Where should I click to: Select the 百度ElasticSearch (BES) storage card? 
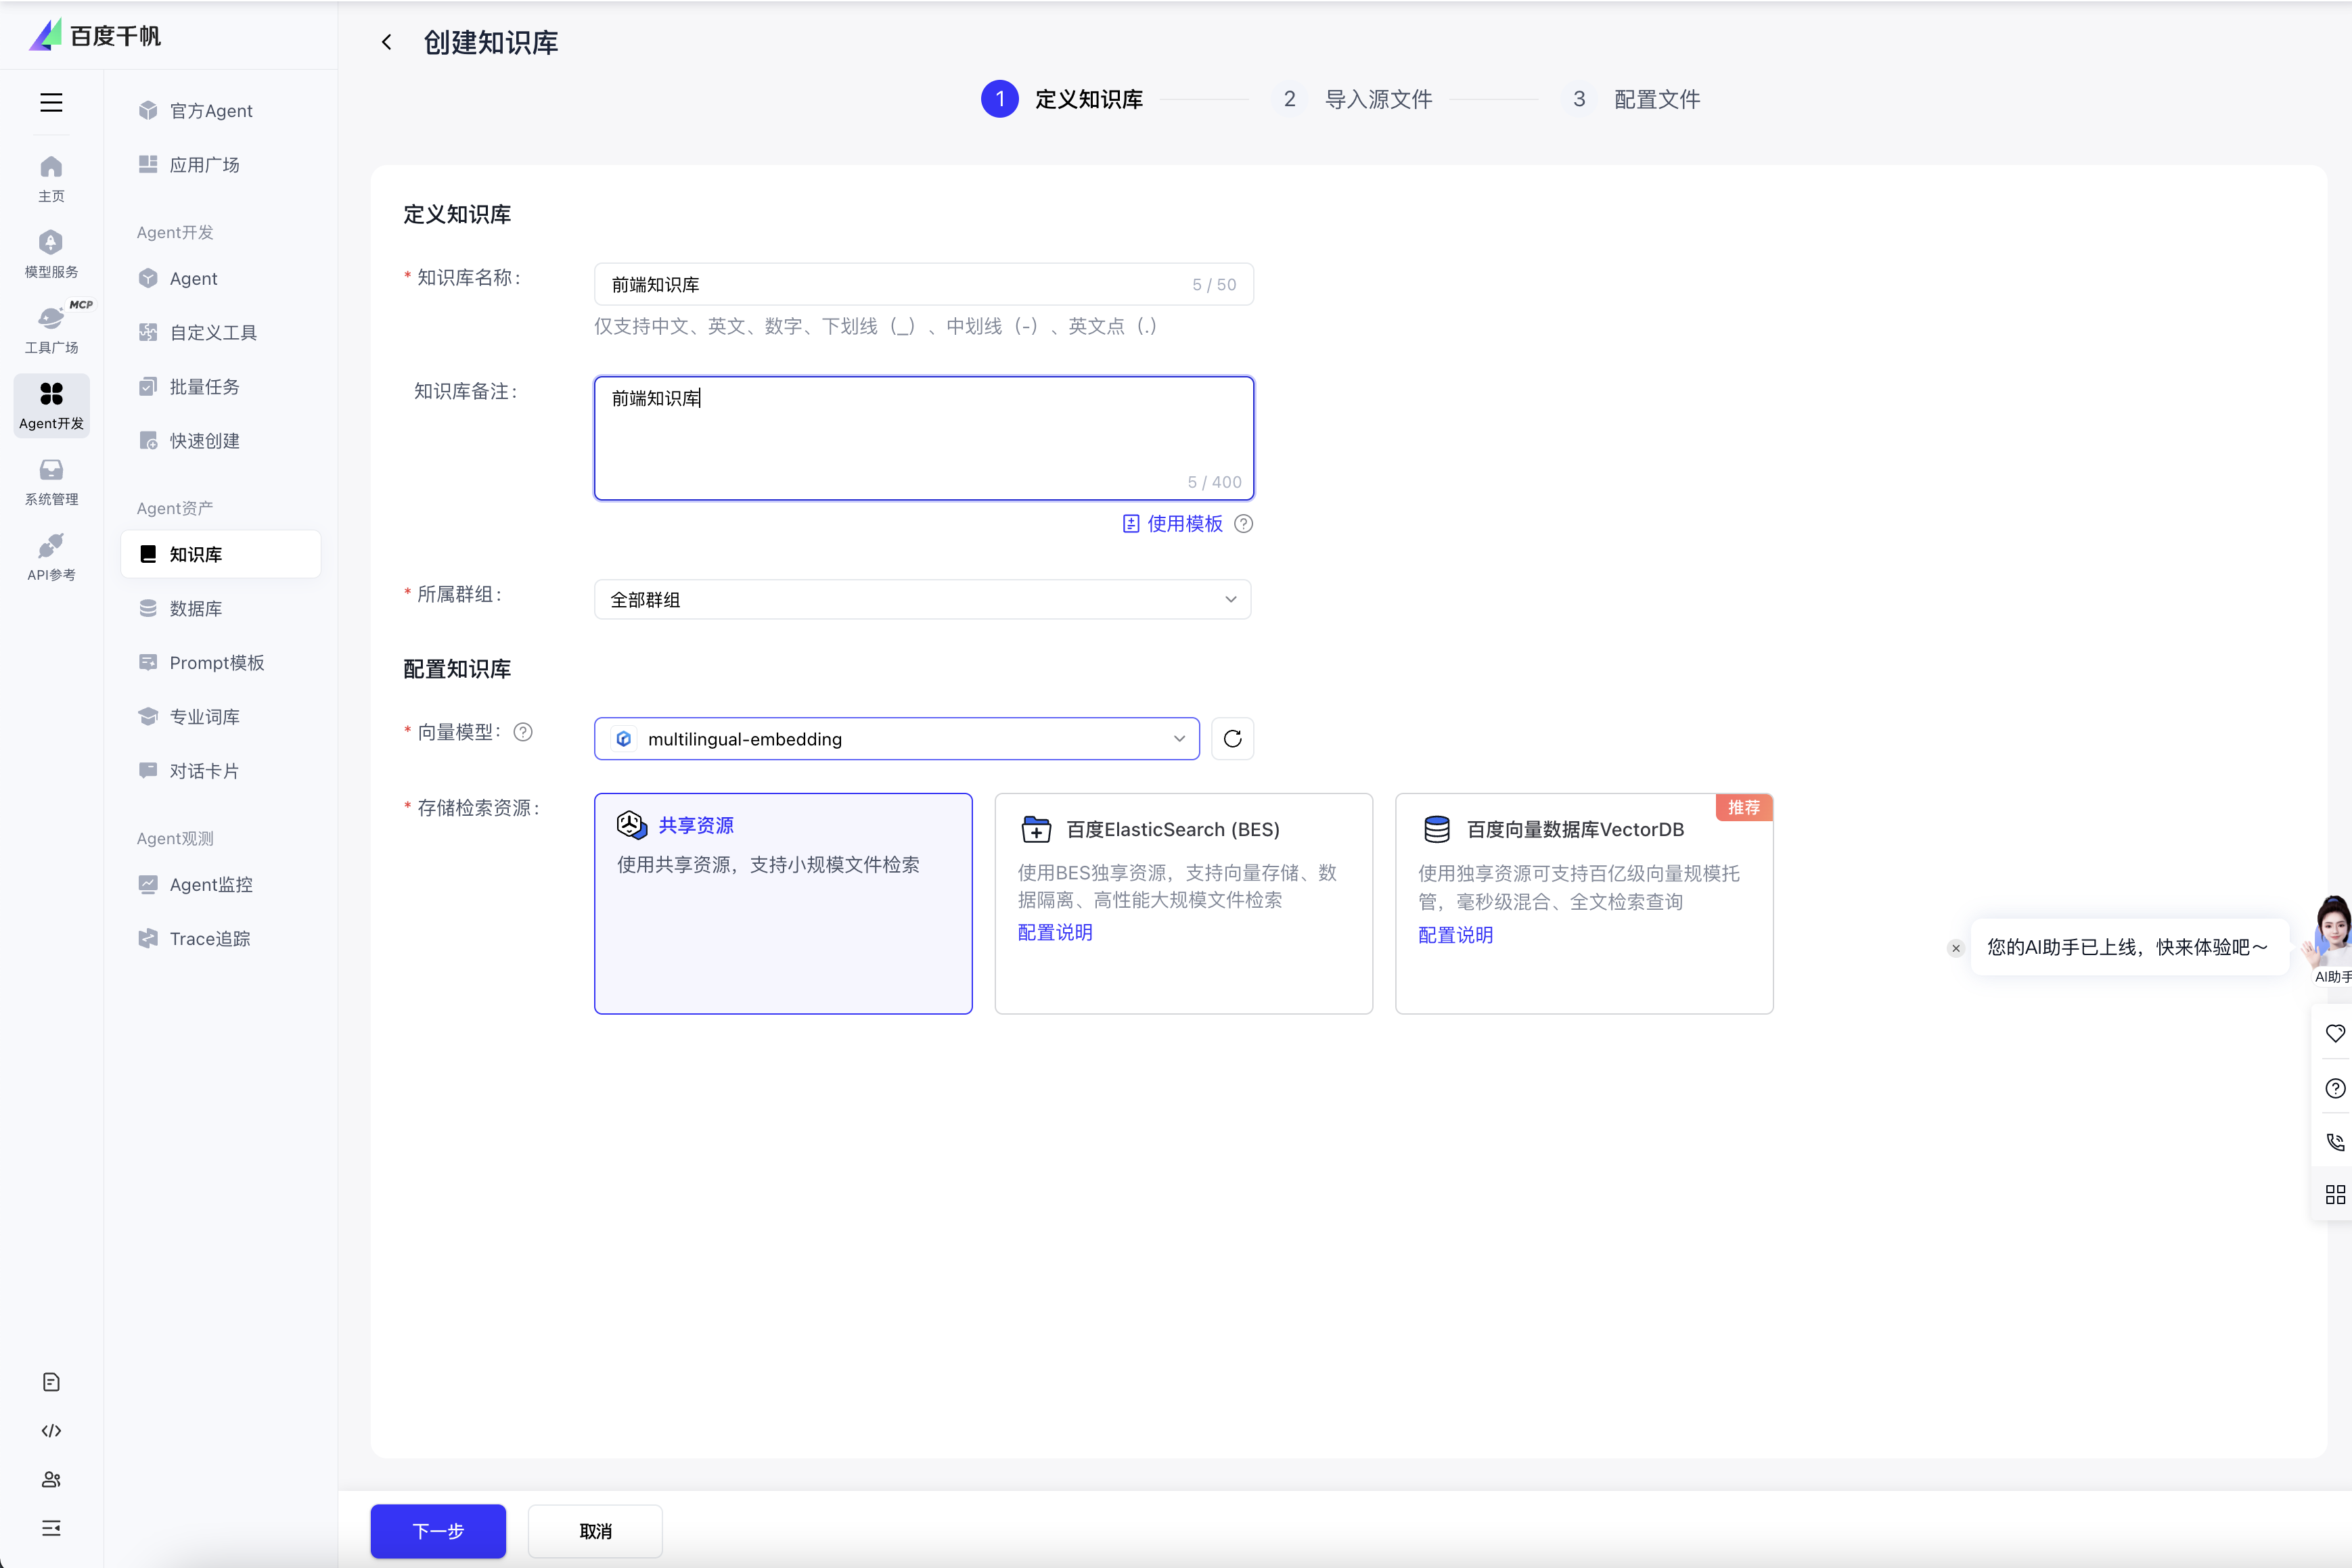(x=1183, y=903)
